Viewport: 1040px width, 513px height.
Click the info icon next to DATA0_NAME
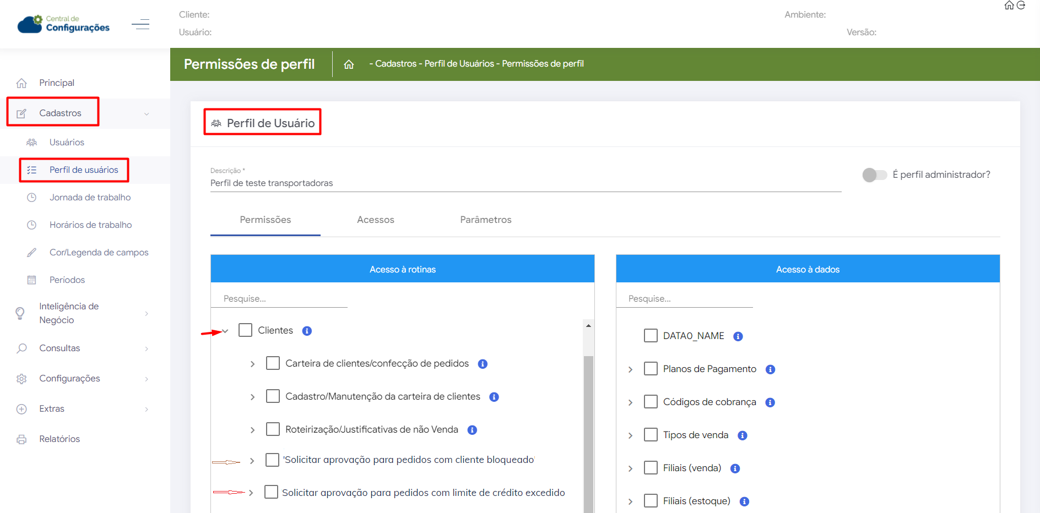click(738, 336)
